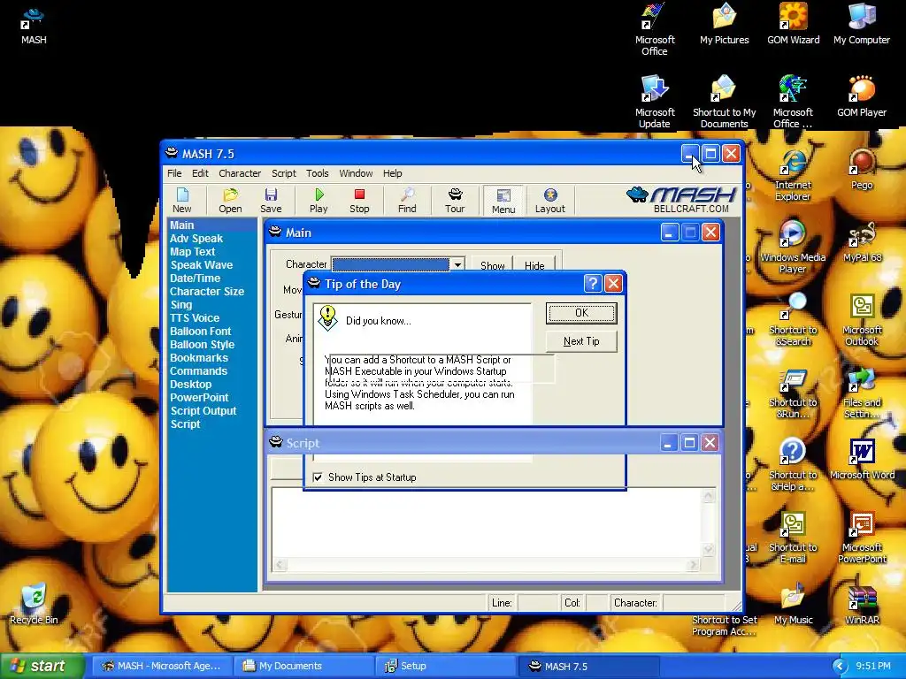This screenshot has width=906, height=679.
Task: Launch the Tour from the toolbar
Action: pyautogui.click(x=455, y=201)
